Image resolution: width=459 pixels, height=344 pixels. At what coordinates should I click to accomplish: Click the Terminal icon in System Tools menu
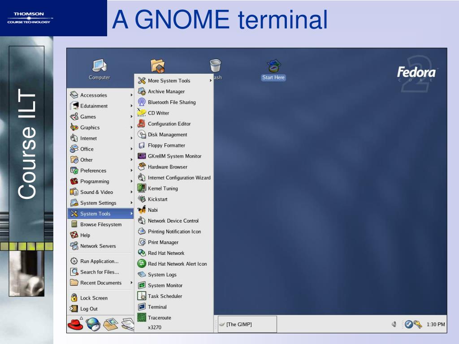point(142,307)
